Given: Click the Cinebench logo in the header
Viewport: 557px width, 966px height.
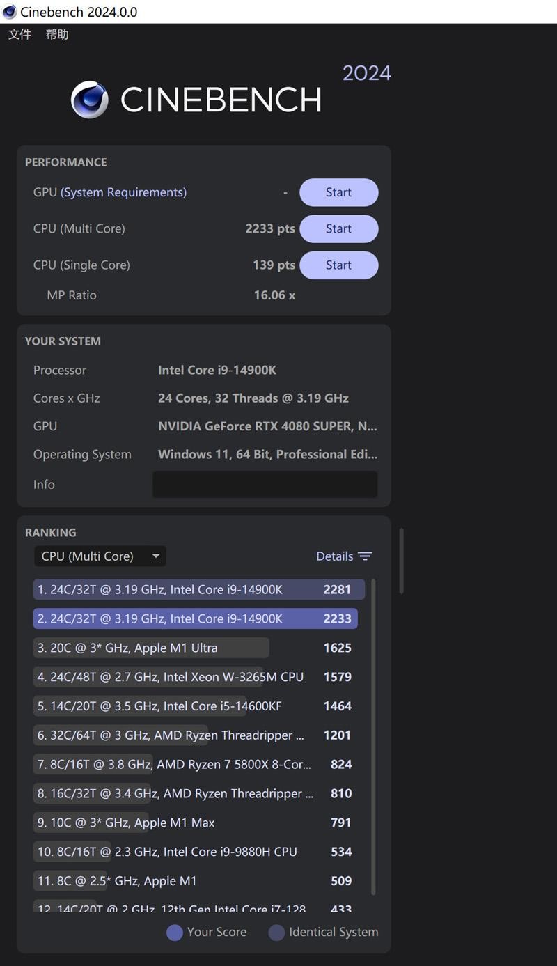Looking at the screenshot, I should click(88, 100).
